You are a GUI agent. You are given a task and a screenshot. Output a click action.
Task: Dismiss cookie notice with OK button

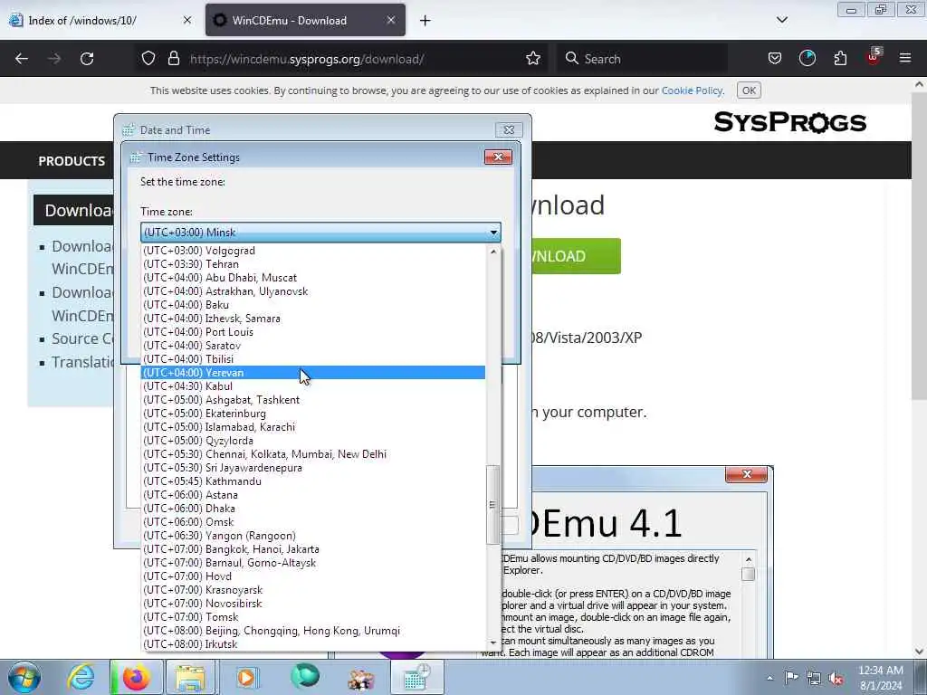[x=749, y=90]
